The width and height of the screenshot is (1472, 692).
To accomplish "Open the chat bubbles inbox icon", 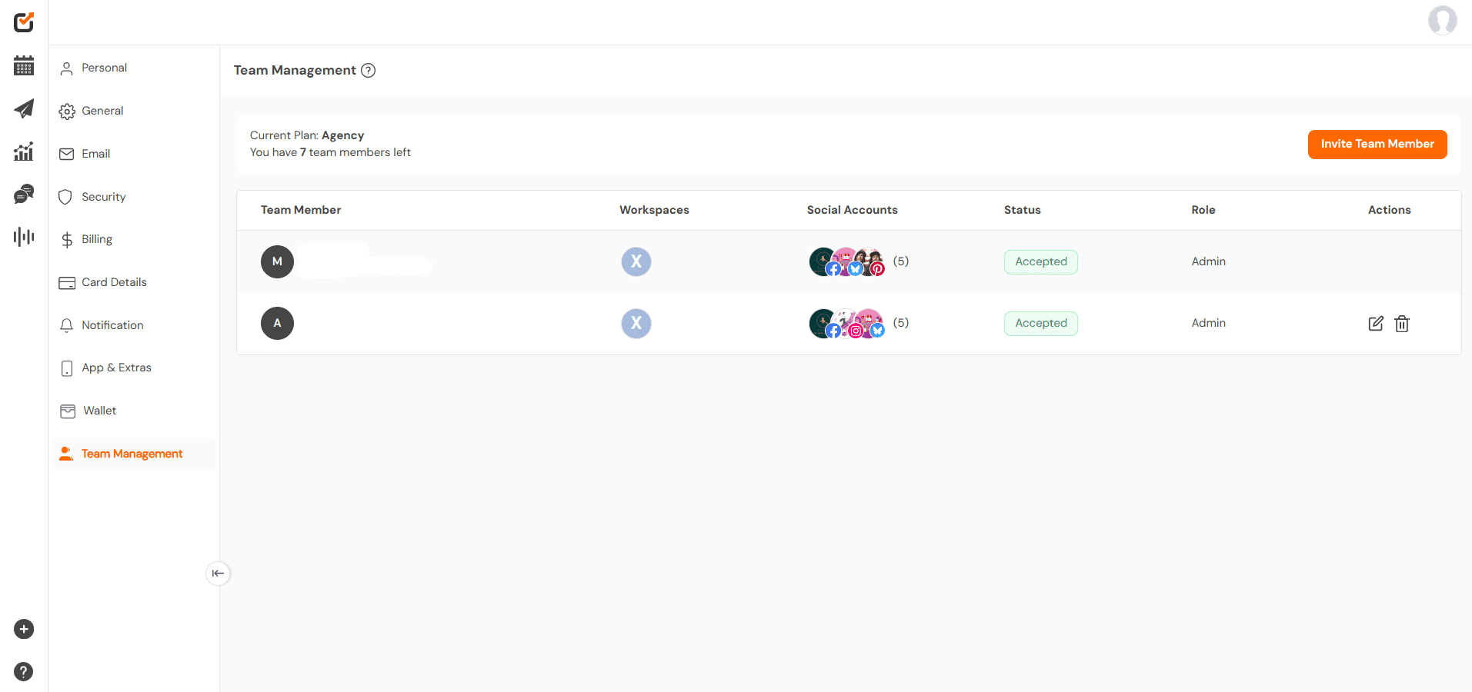I will pyautogui.click(x=24, y=194).
